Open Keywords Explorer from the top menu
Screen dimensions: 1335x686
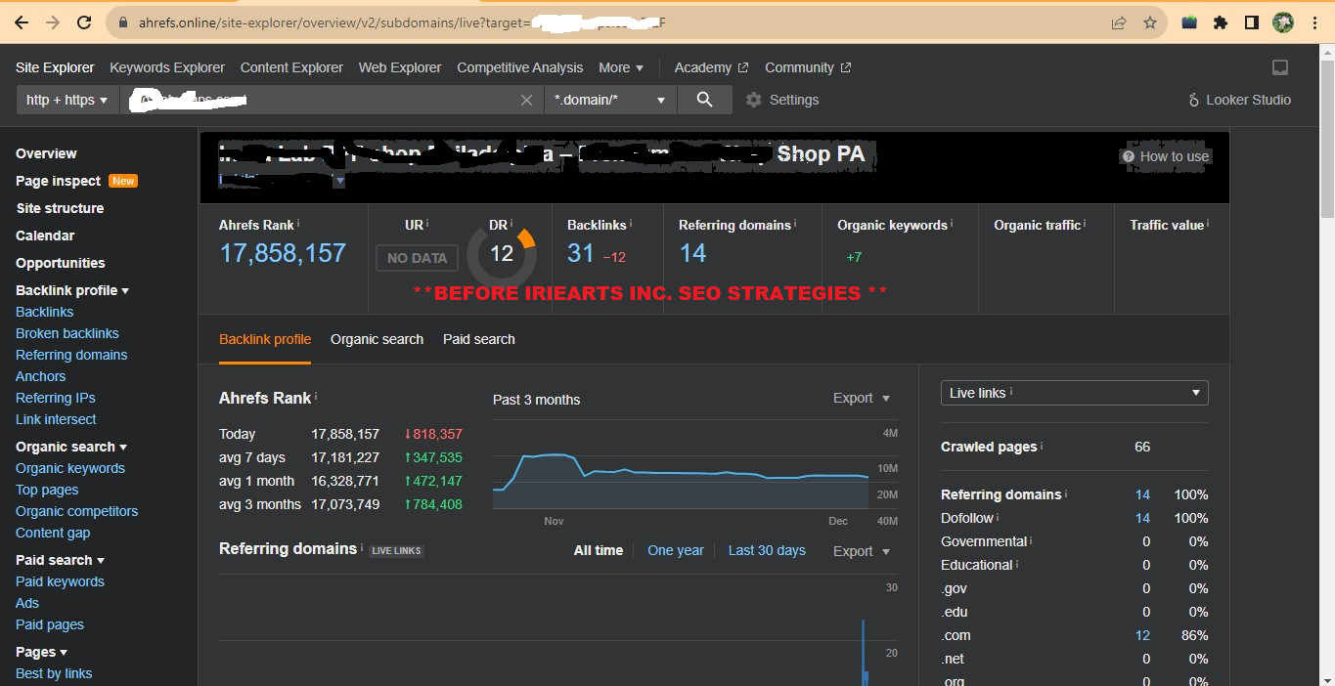click(166, 67)
